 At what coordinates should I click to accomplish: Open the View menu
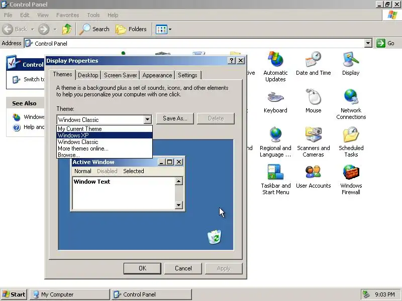(43, 15)
